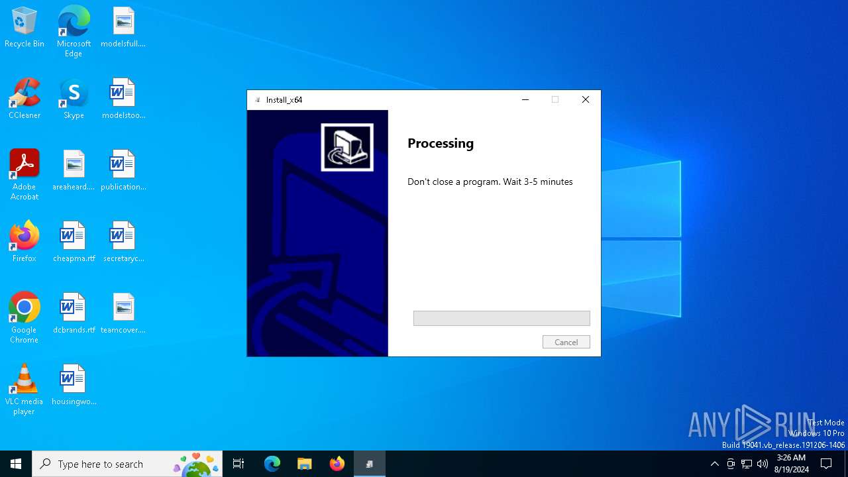Close the Install_x64 window

click(x=586, y=100)
